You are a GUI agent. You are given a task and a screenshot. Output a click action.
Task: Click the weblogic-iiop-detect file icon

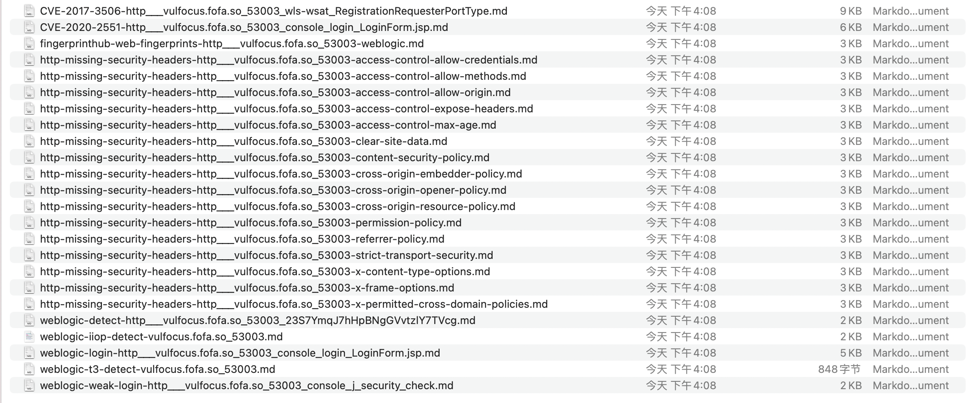tap(29, 337)
